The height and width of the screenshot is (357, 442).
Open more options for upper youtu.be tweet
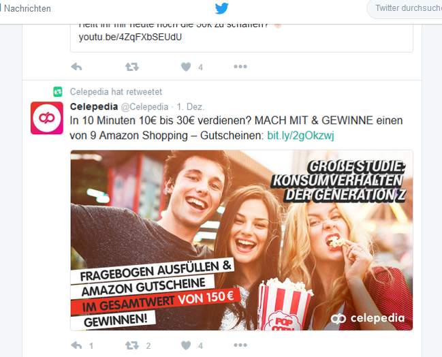[240, 67]
